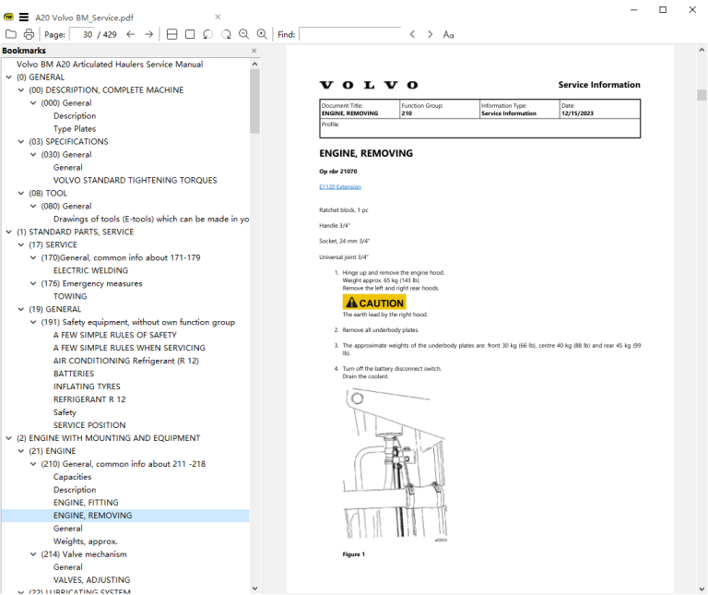This screenshot has width=708, height=595.
Task: Collapse the (214) Valve mechanism node
Action: pos(33,553)
